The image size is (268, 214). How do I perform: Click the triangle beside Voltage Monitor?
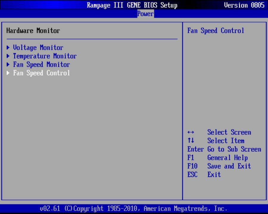click(8, 48)
